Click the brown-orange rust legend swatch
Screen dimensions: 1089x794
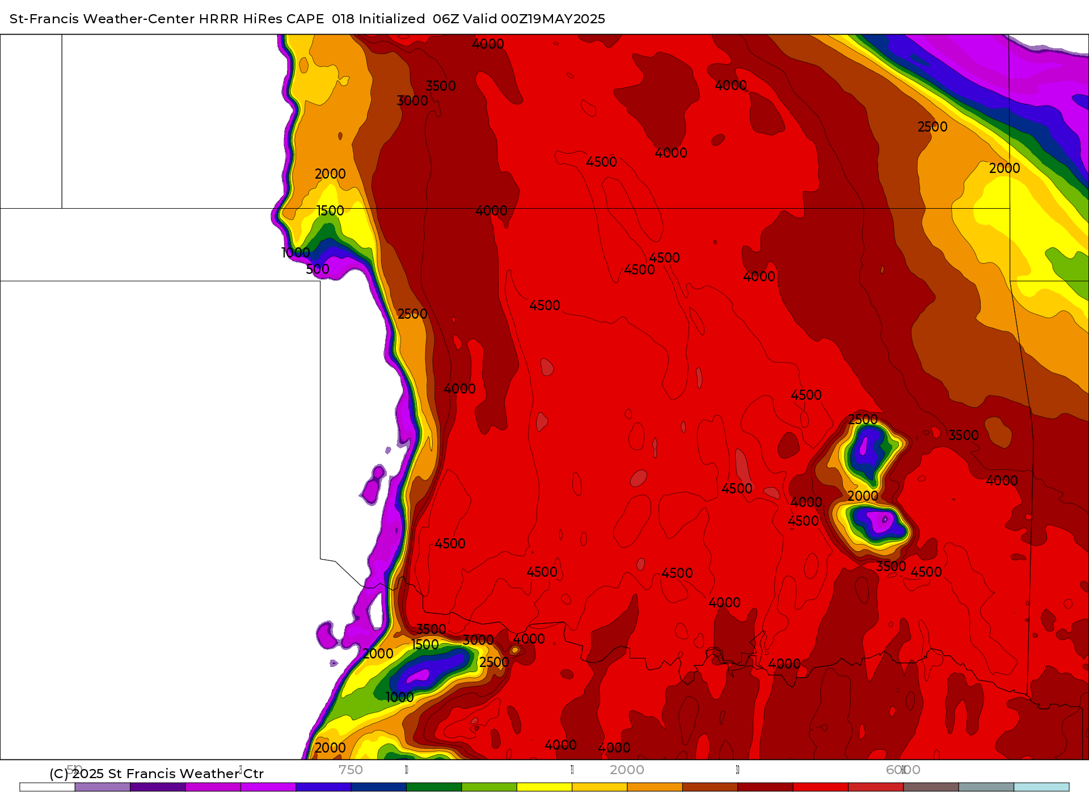coord(710,787)
